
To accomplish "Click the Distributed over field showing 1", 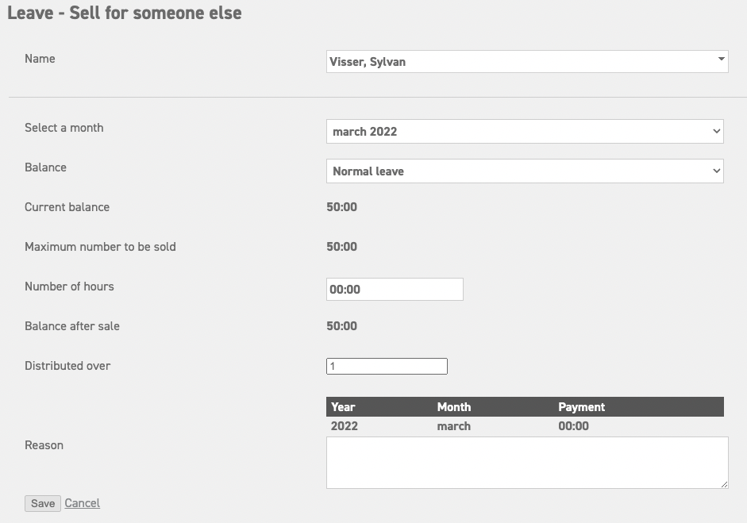I will (387, 366).
